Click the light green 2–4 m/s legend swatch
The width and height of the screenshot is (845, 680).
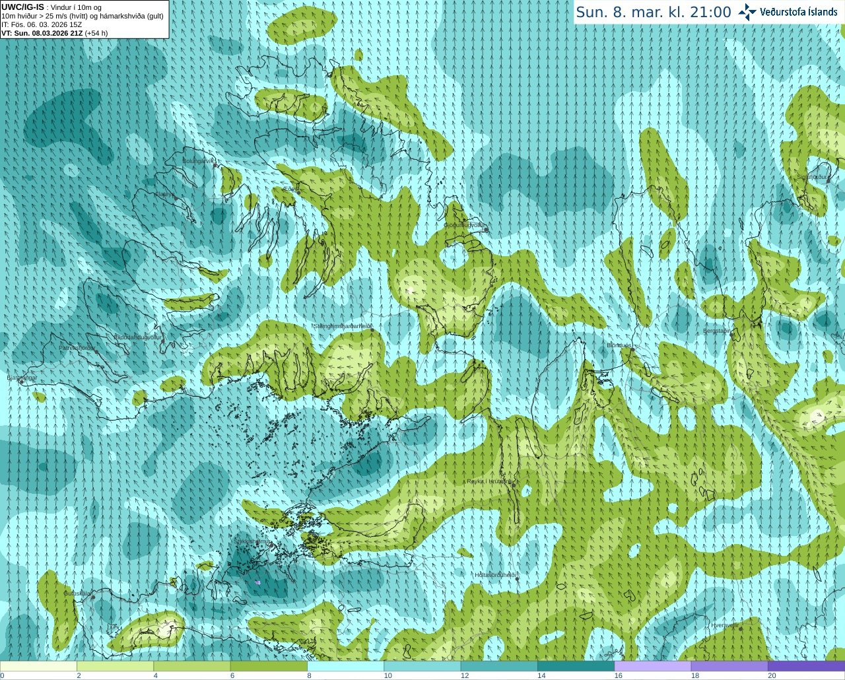pyautogui.click(x=115, y=666)
